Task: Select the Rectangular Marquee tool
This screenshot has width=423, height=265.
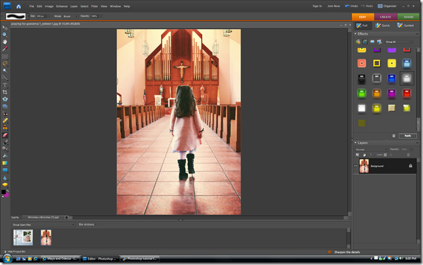Action: [5, 56]
